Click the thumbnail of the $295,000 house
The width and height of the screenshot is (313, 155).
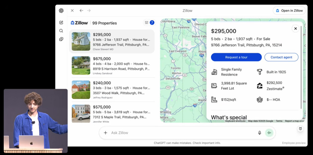(81, 42)
